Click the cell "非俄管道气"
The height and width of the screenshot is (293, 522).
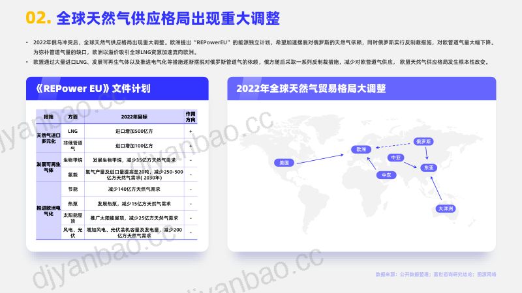point(73,145)
